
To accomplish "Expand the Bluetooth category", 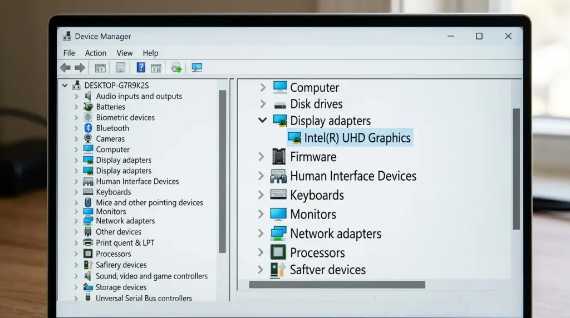I will [x=76, y=128].
